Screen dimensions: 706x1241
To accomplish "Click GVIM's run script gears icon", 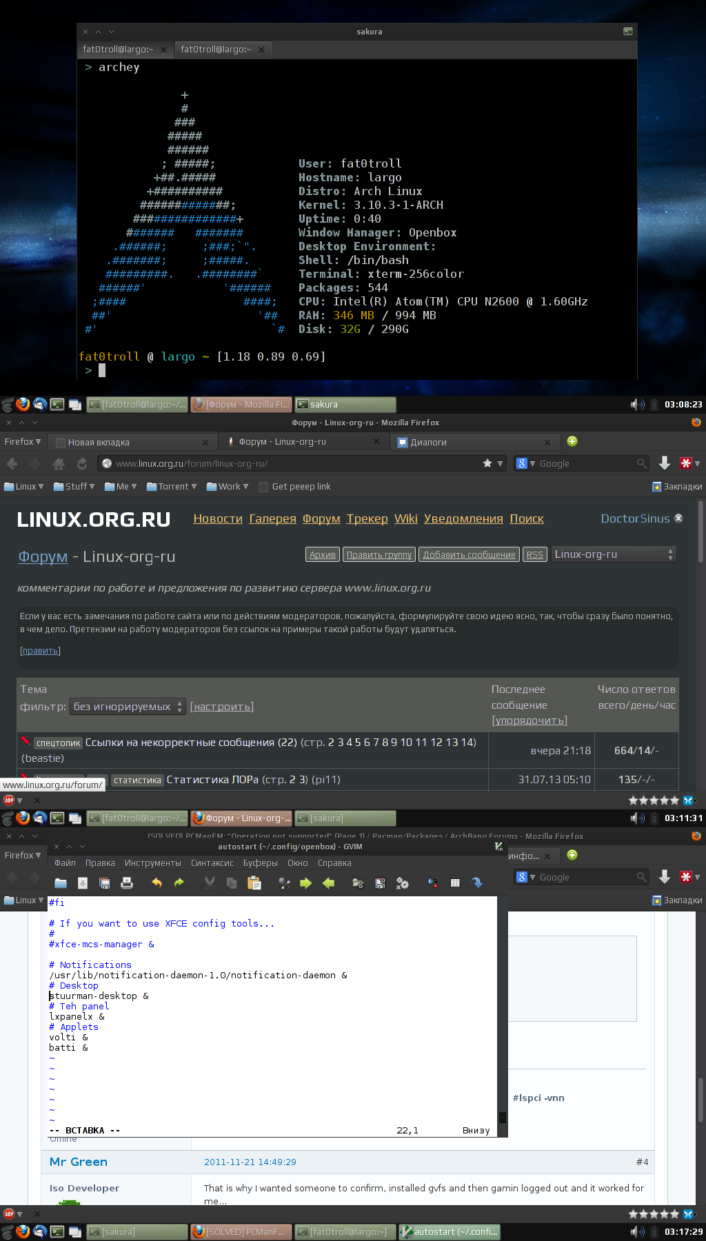I will (x=402, y=882).
